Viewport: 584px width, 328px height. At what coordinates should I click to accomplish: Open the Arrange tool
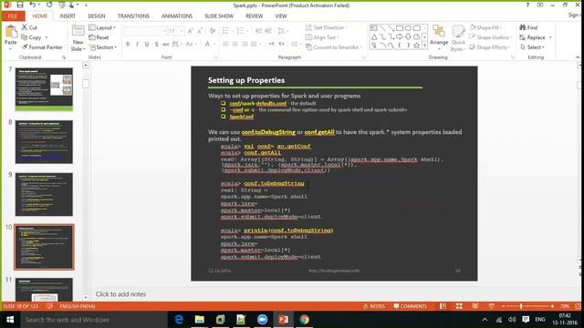[x=439, y=37]
